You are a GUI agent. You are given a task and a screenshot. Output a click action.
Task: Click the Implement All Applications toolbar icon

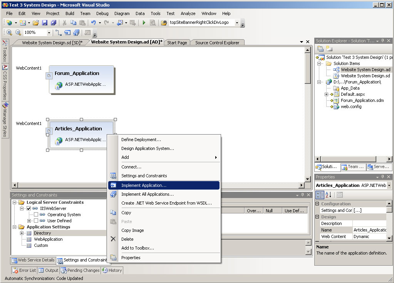pos(76,33)
